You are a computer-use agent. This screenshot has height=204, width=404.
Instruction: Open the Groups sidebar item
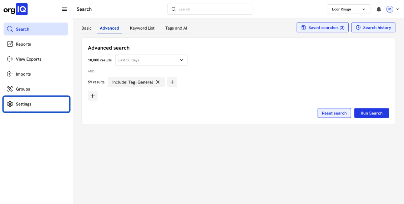[23, 89]
